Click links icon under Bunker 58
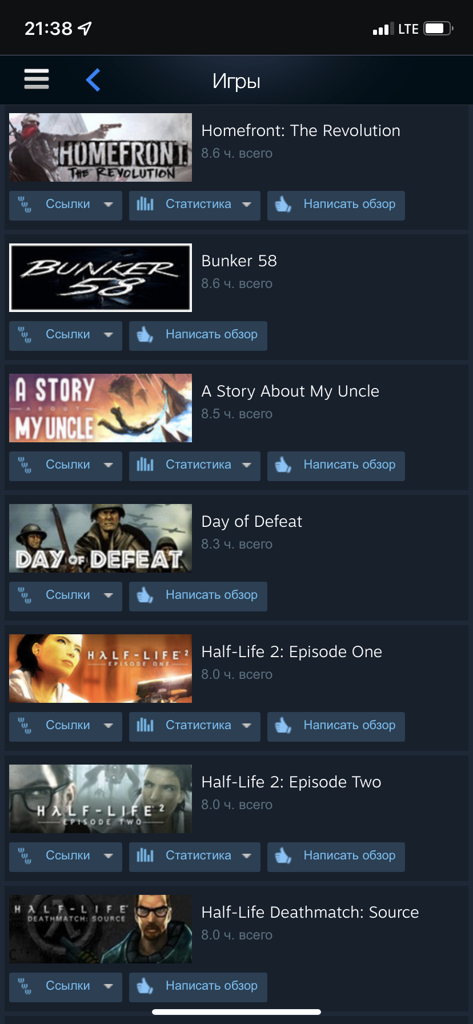This screenshot has height=1024, width=473. tap(25, 334)
